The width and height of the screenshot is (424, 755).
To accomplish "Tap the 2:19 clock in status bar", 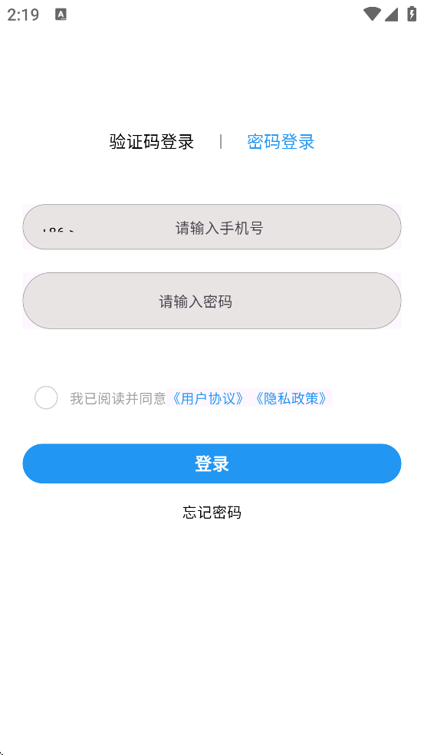I will [23, 15].
